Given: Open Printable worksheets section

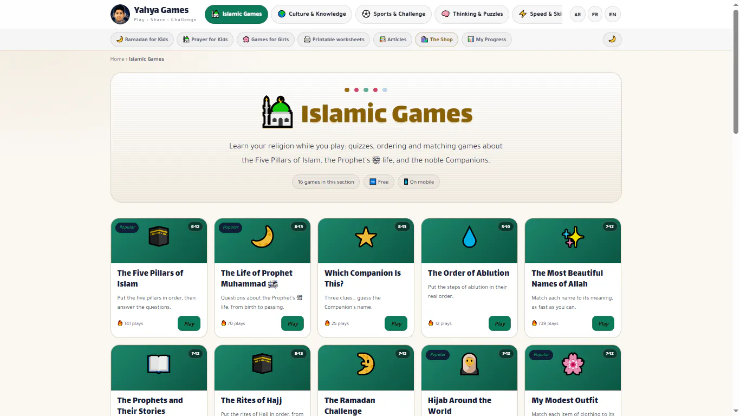Looking at the screenshot, I should [334, 40].
